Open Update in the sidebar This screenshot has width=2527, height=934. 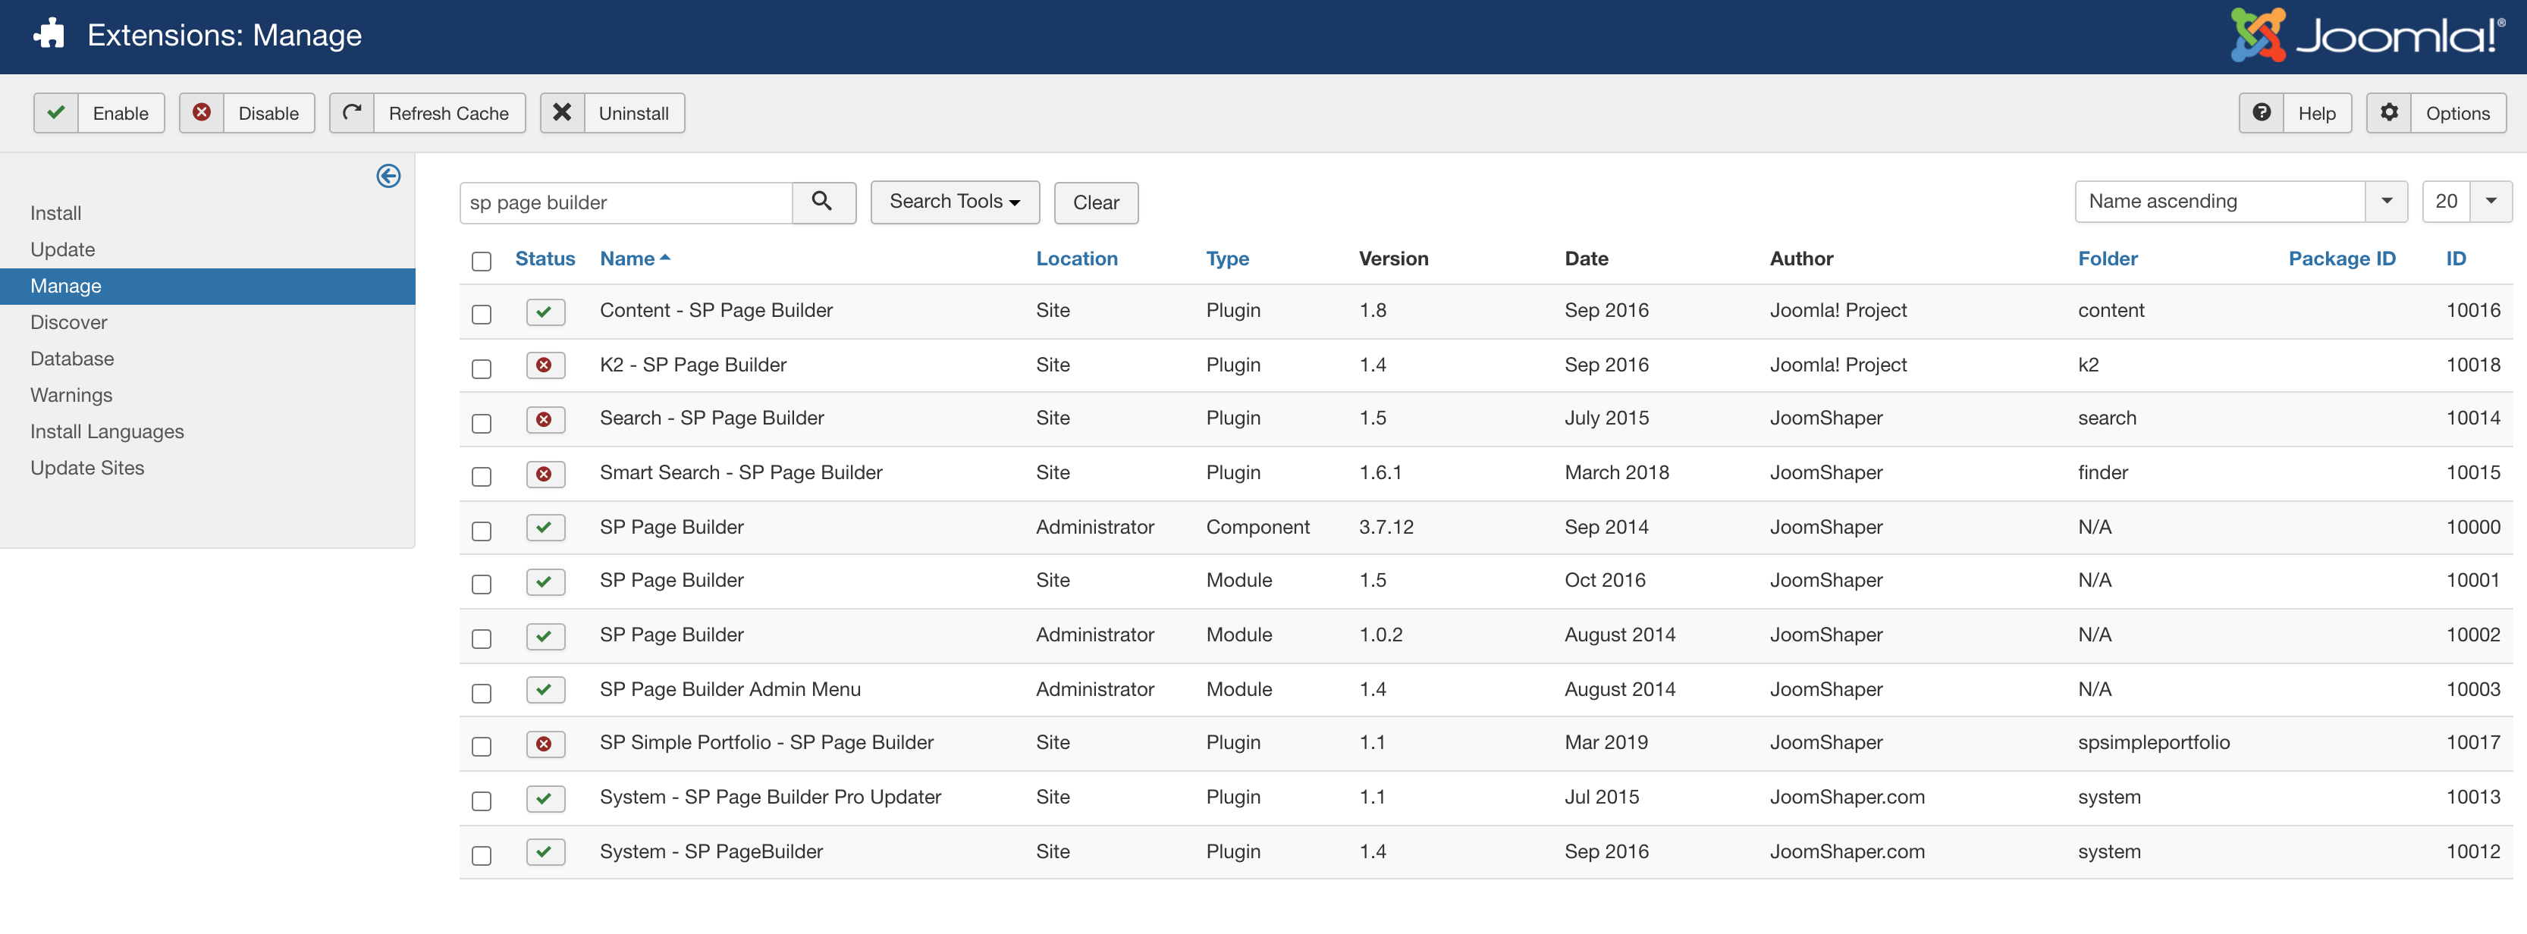63,249
